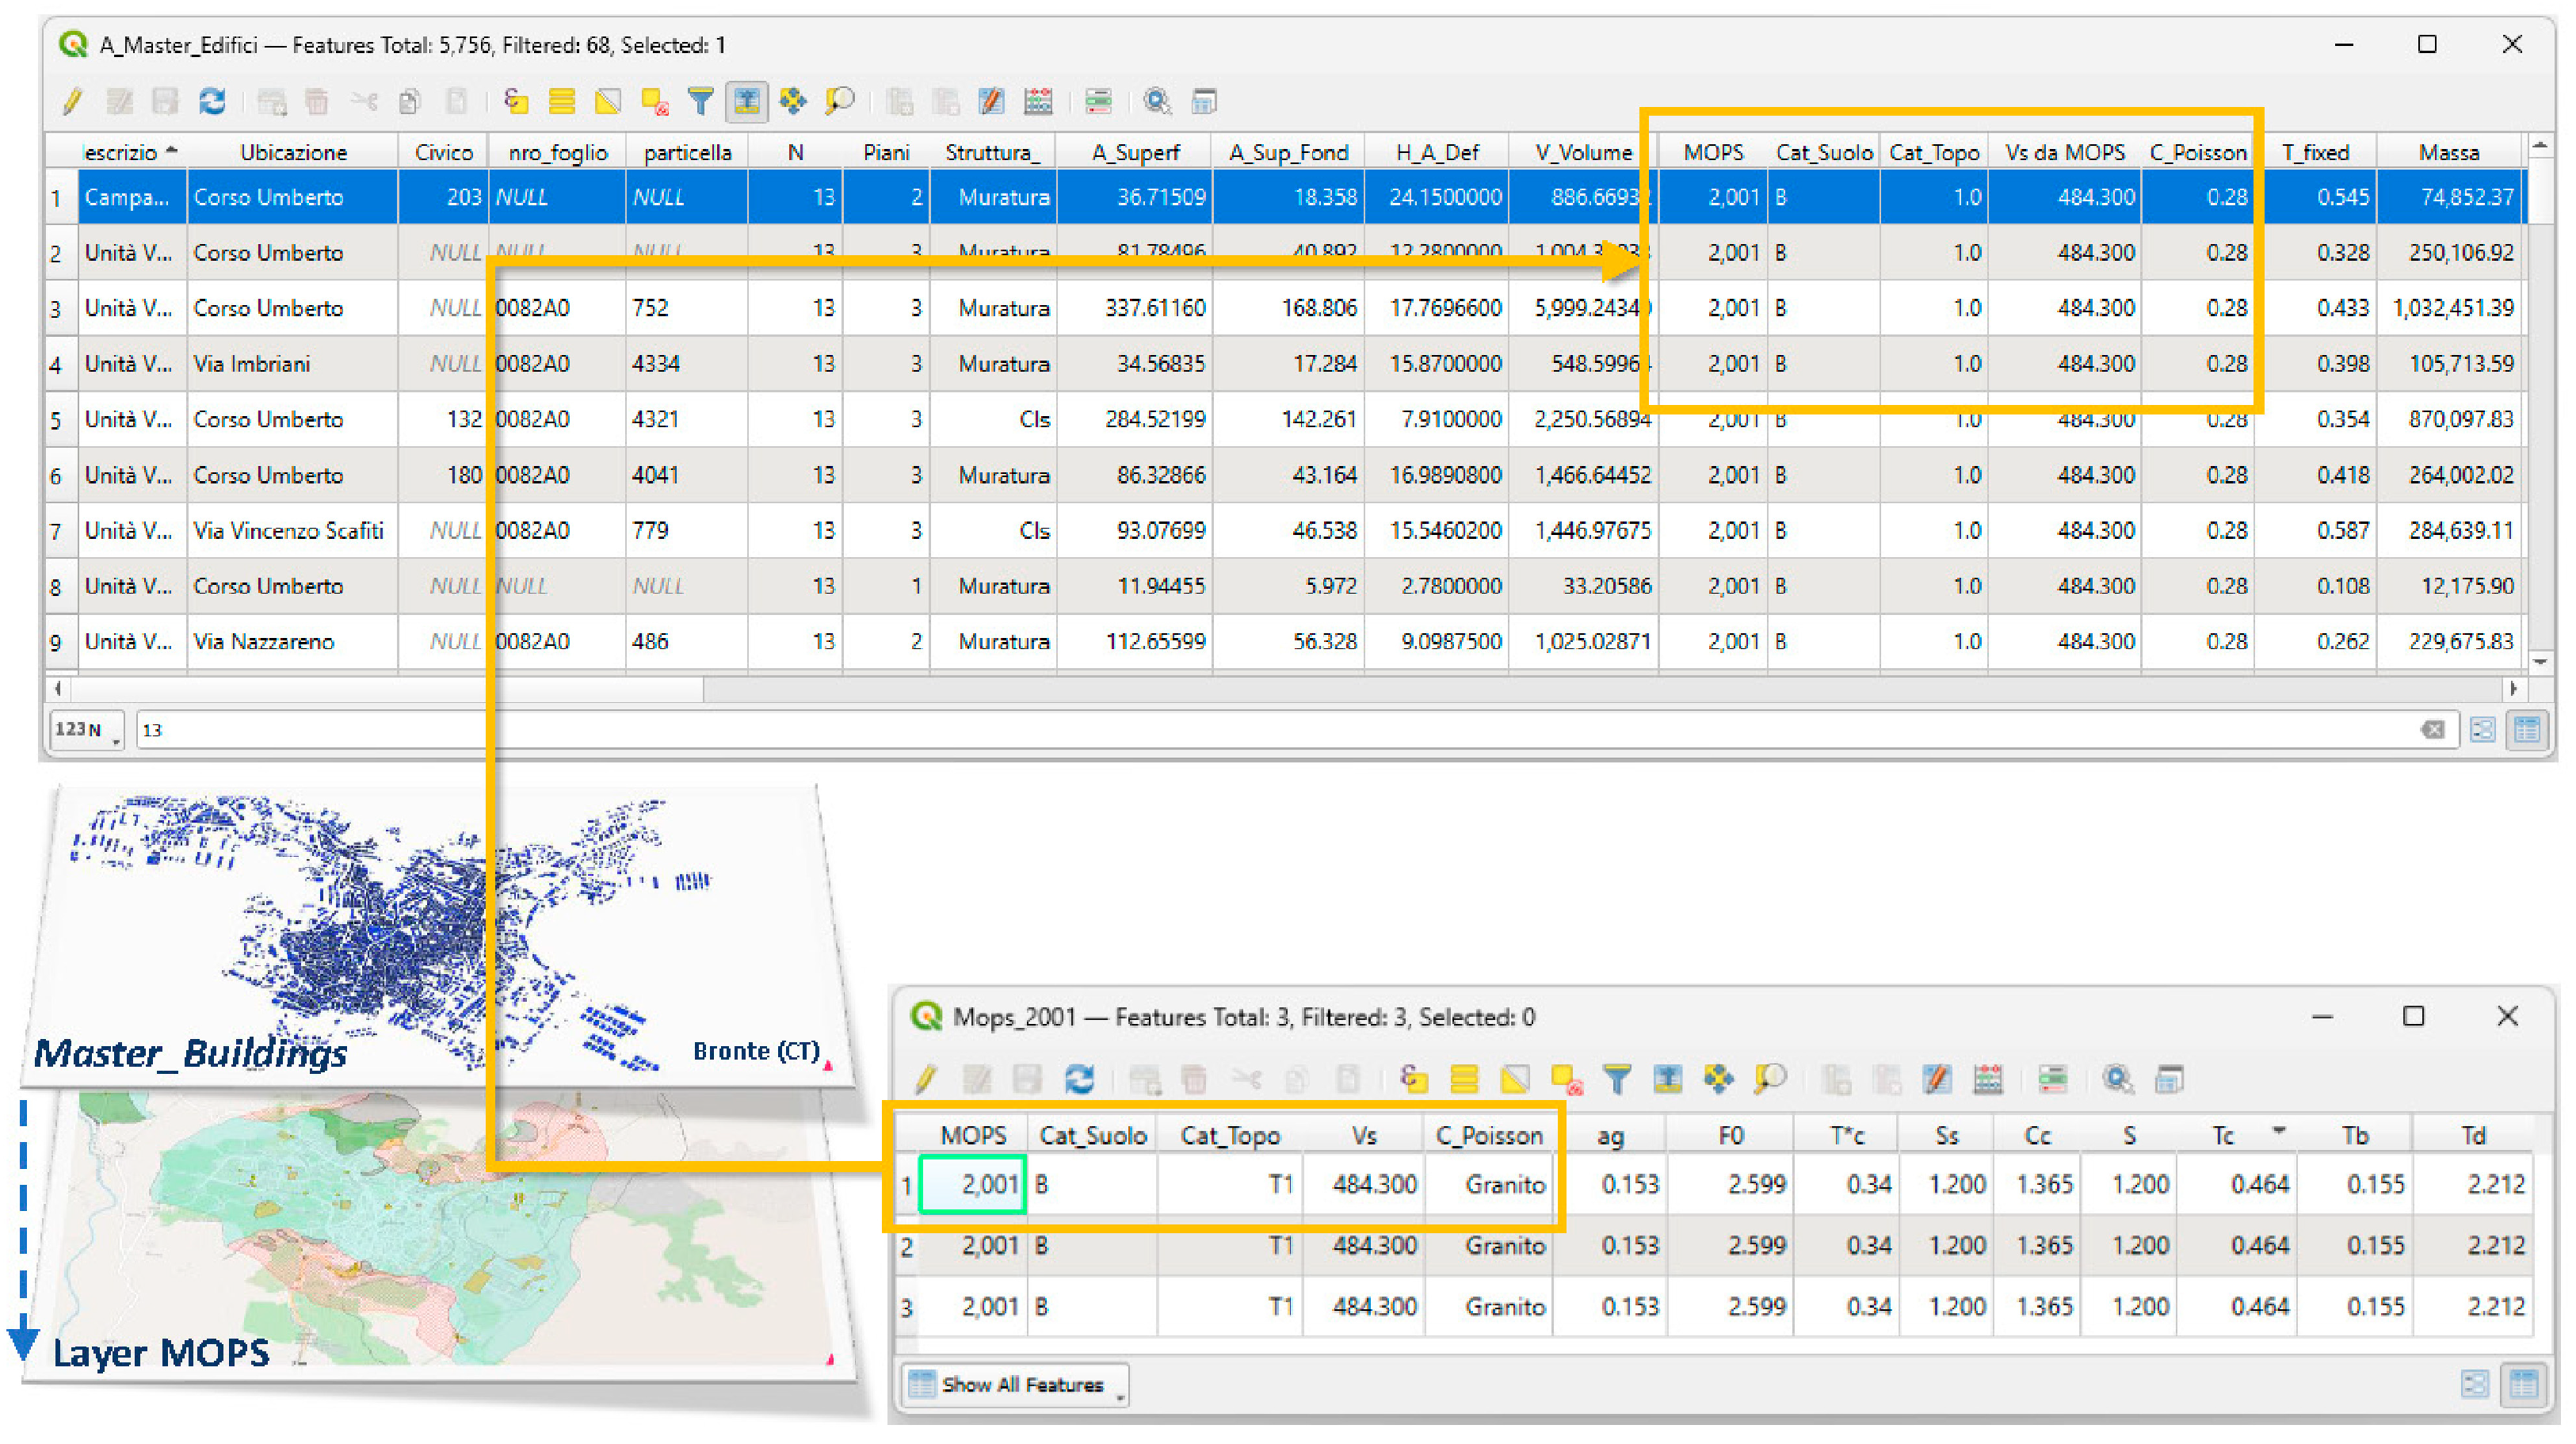Click the Ubicazione column header
The width and height of the screenshot is (2576, 1444).
click(x=293, y=152)
